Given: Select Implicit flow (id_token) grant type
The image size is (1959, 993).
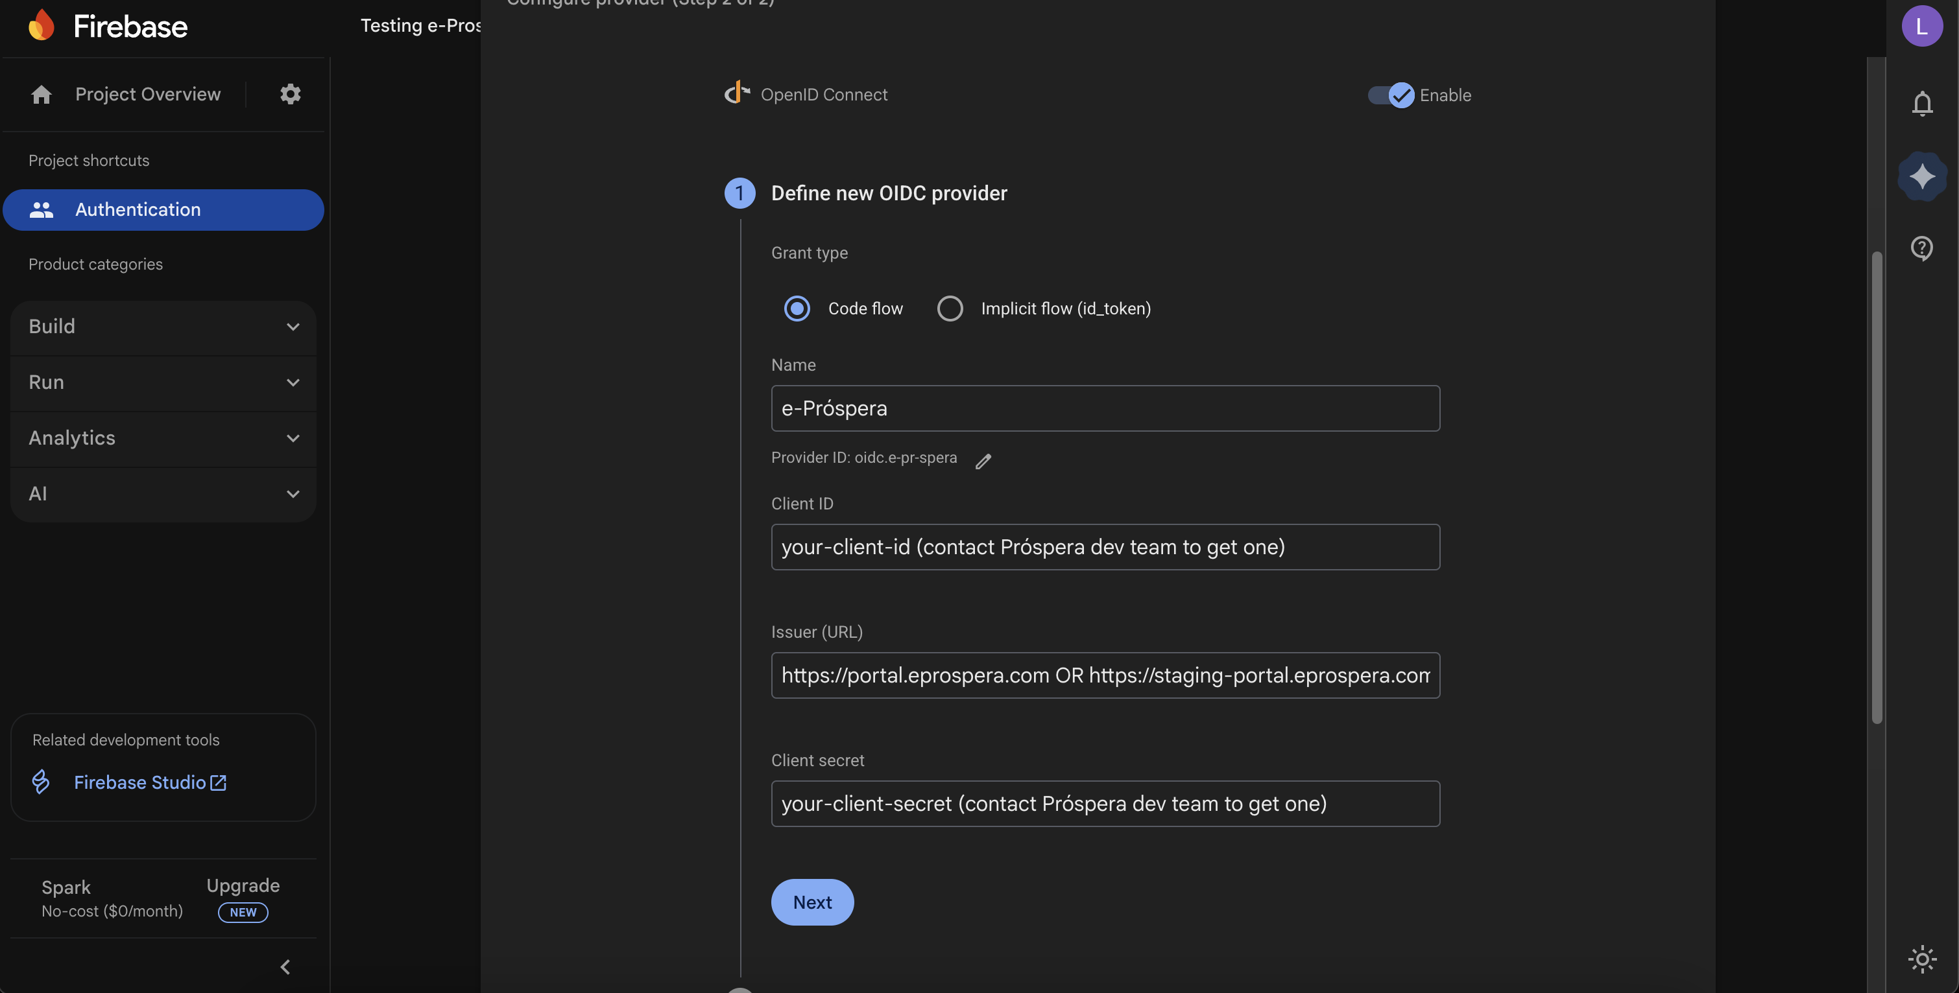Looking at the screenshot, I should pyautogui.click(x=949, y=309).
